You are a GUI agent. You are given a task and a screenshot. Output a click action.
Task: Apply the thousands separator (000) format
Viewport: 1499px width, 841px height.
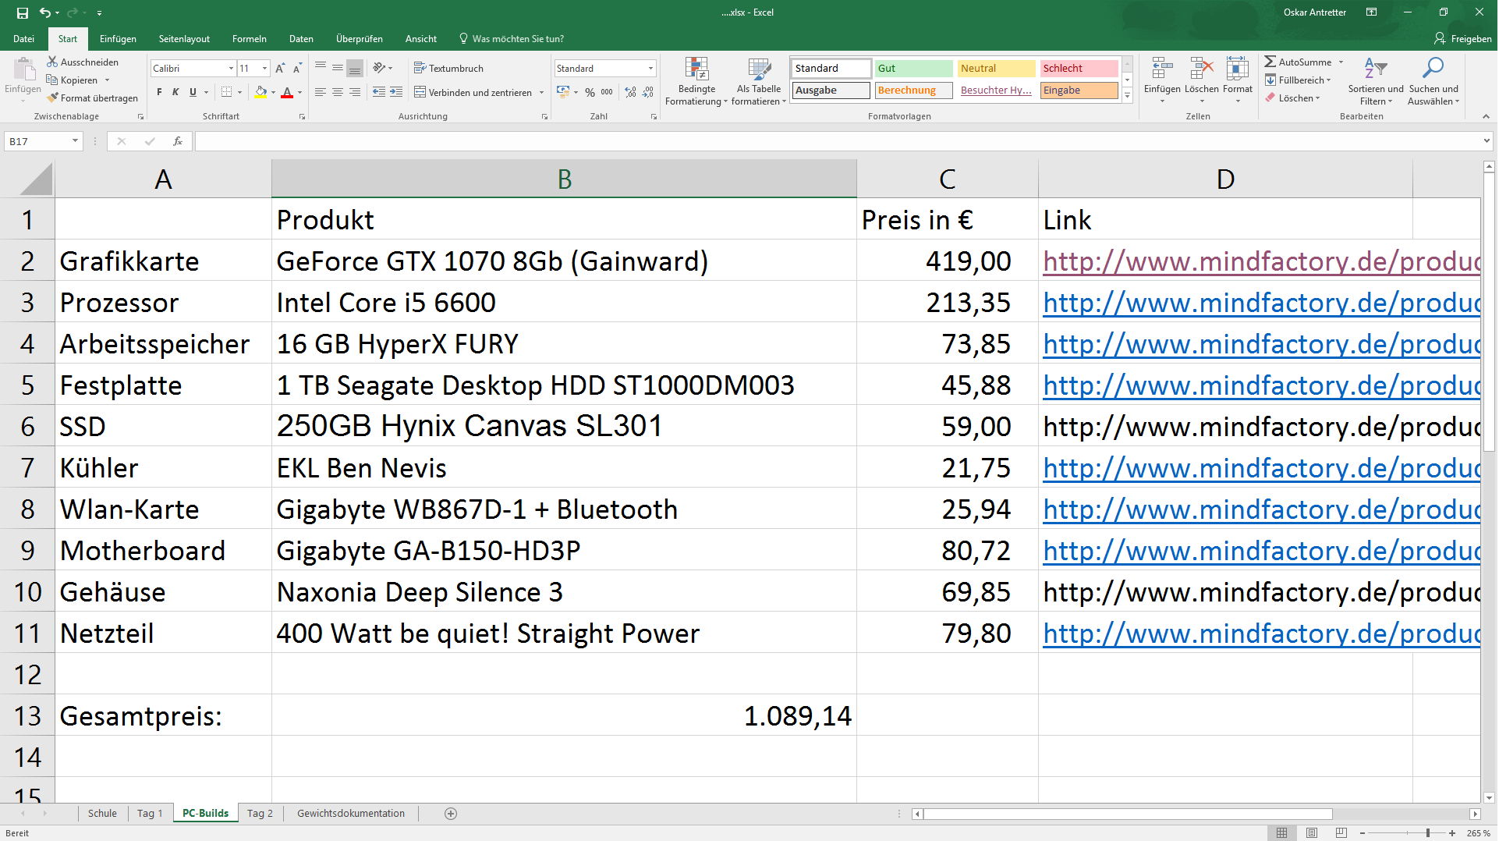coord(607,92)
